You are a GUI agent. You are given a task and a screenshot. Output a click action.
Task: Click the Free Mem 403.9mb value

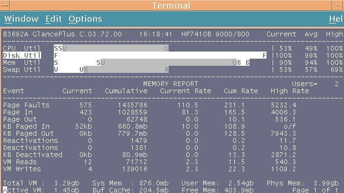coord(239,190)
